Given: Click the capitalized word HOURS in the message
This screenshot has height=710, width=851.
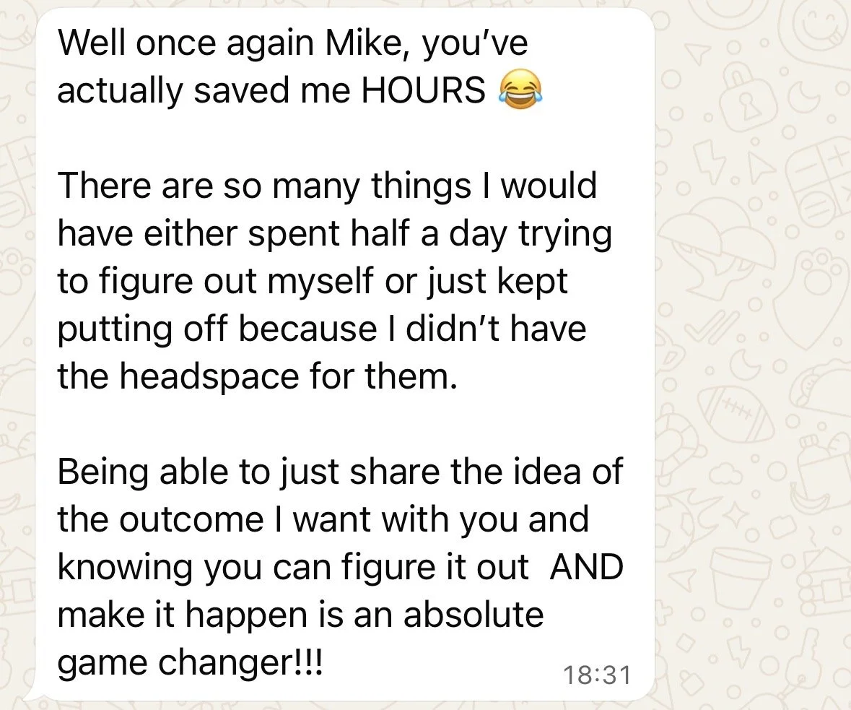Looking at the screenshot, I should coord(424,90).
